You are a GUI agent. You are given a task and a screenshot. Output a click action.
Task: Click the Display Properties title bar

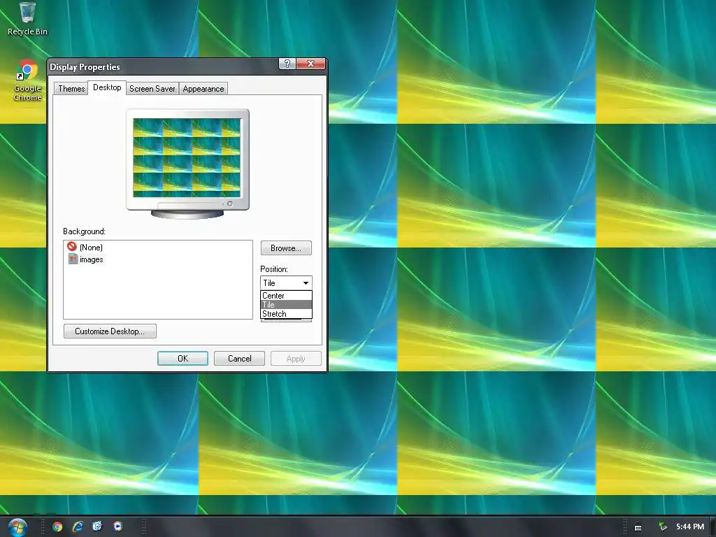pyautogui.click(x=162, y=66)
